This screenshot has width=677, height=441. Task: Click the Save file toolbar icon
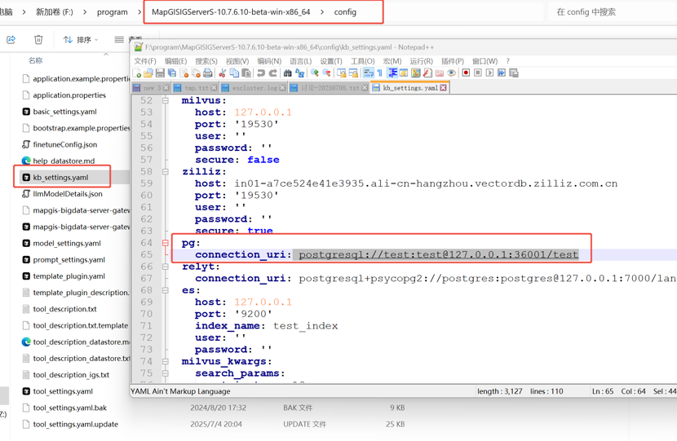click(161, 73)
